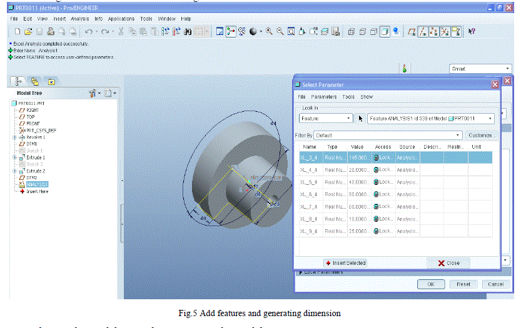Click the Find binoculars icon in toolbar
The height and width of the screenshot is (328, 531).
coord(188,31)
